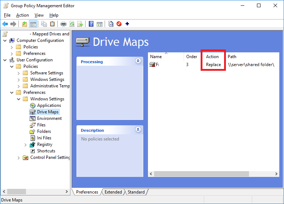Image resolution: width=284 pixels, height=204 pixels.
Task: Collapse the Processing panel chevron
Action: point(138,61)
